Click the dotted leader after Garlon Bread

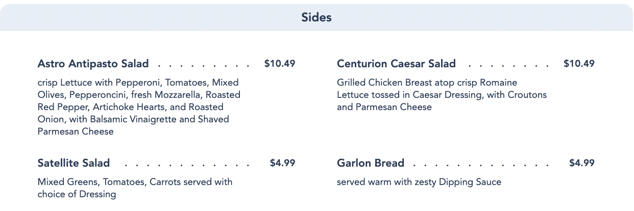[481, 165]
